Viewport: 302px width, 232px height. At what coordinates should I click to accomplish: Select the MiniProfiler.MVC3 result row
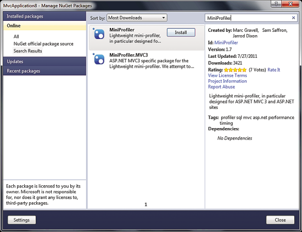coord(147,60)
